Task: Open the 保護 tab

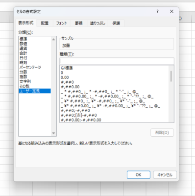Action: (116, 23)
